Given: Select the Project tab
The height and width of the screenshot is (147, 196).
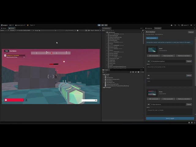Looking at the screenshot, I should click(x=106, y=70).
